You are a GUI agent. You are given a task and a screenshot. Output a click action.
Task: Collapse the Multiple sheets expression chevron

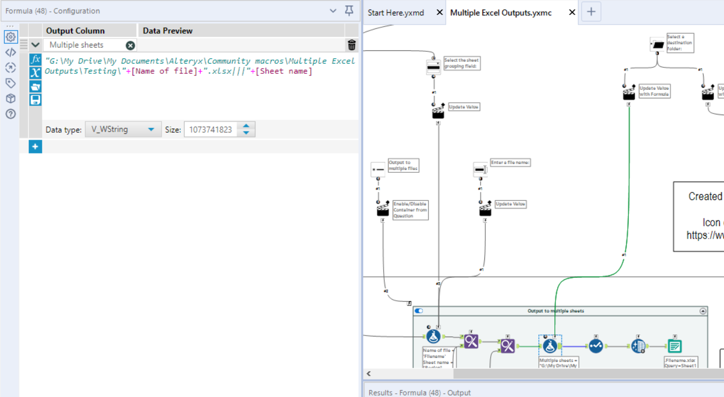(35, 45)
